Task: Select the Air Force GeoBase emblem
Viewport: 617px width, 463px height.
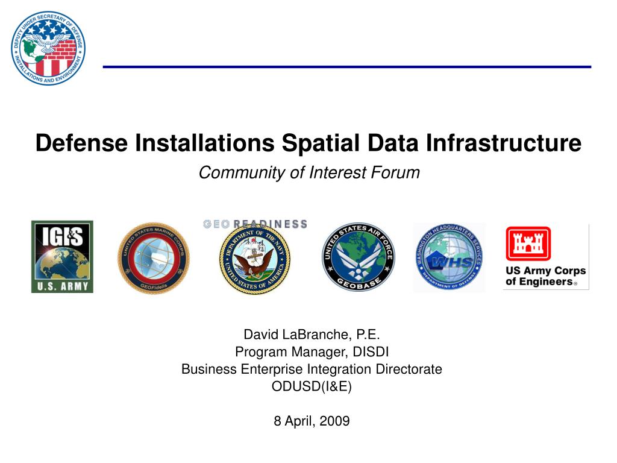Action: 359,257
